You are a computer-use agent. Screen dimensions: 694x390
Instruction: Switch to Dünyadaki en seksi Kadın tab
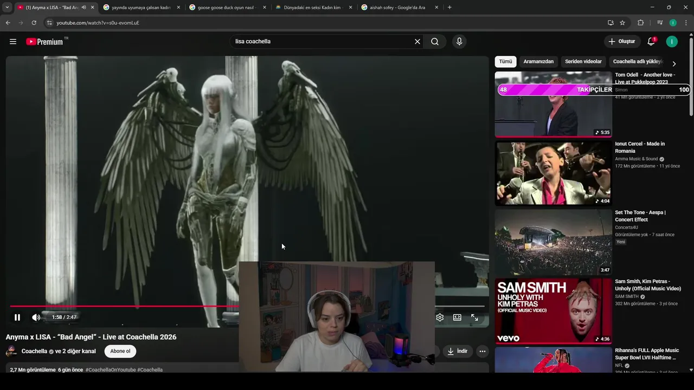point(314,8)
